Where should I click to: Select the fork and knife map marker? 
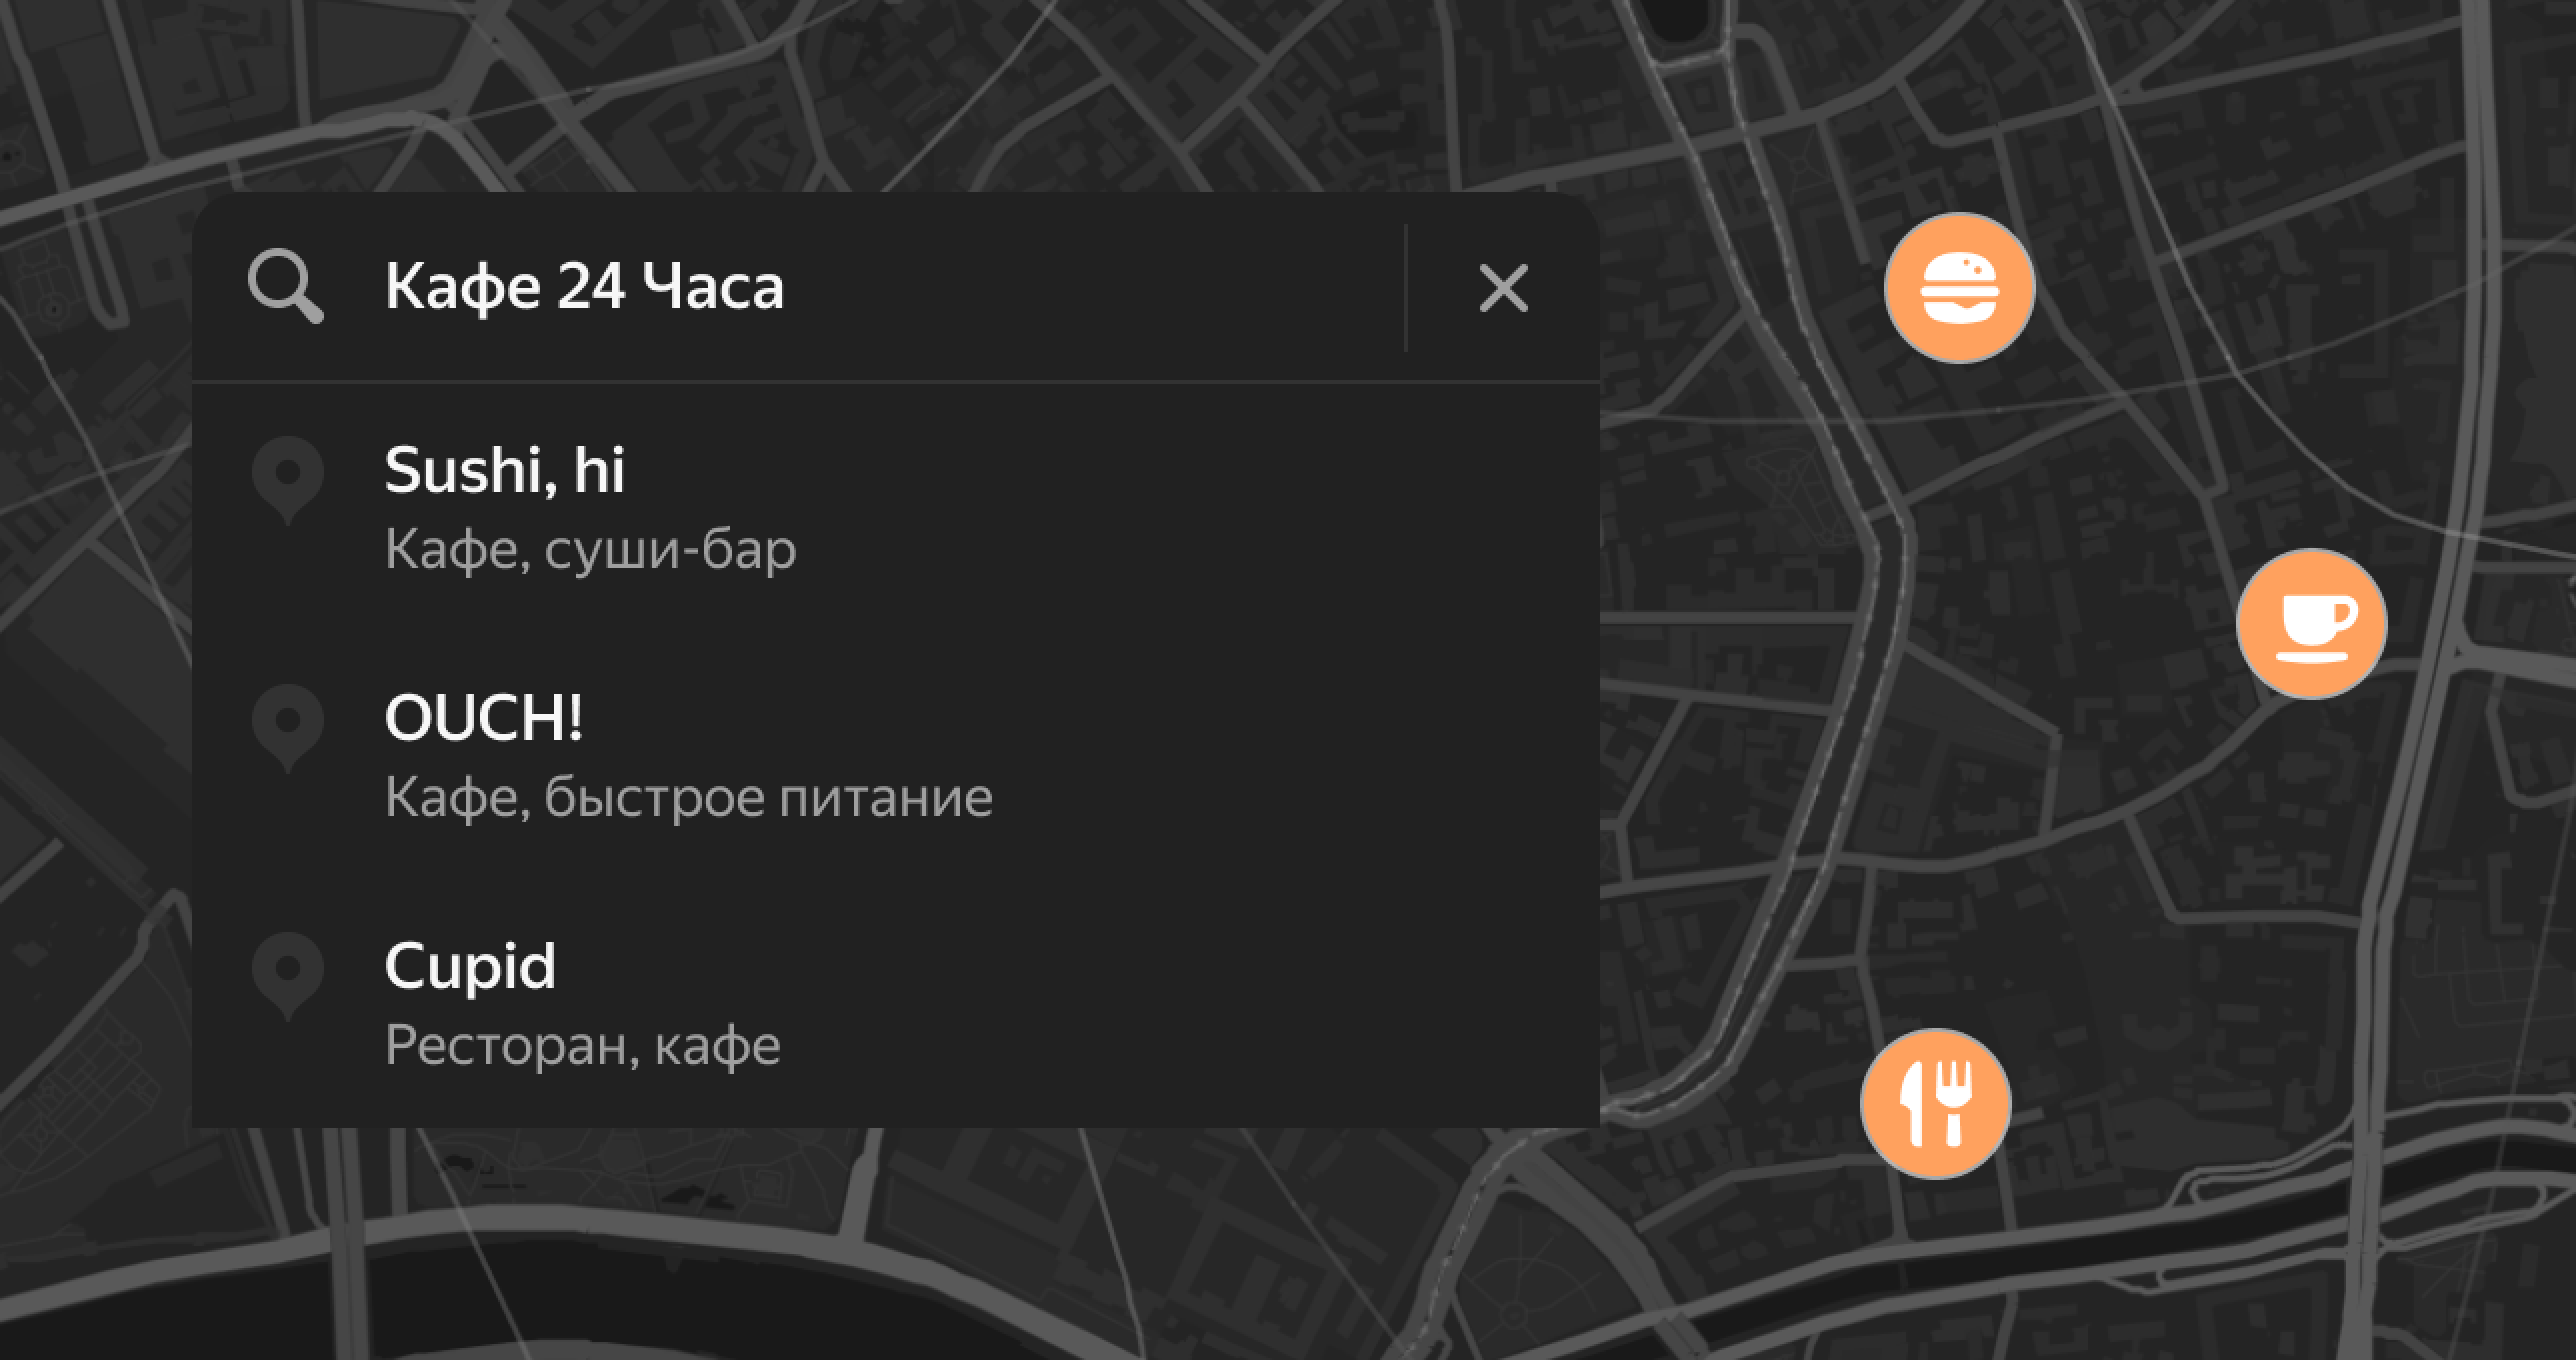(x=1936, y=1104)
